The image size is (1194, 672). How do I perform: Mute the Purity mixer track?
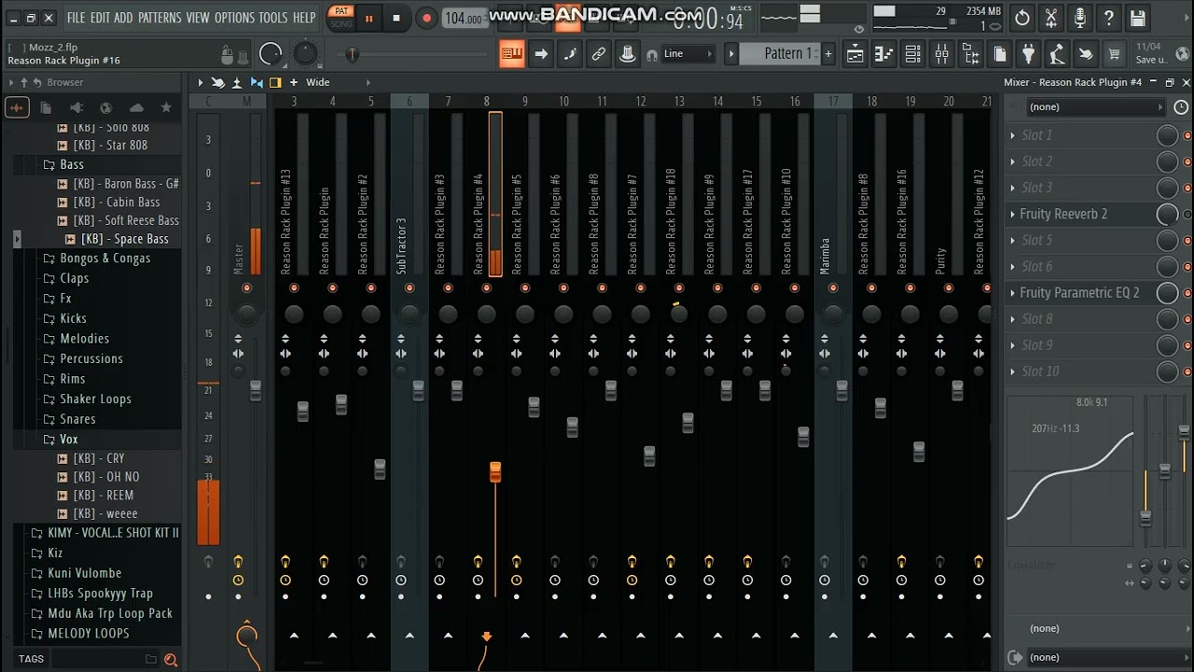949,288
